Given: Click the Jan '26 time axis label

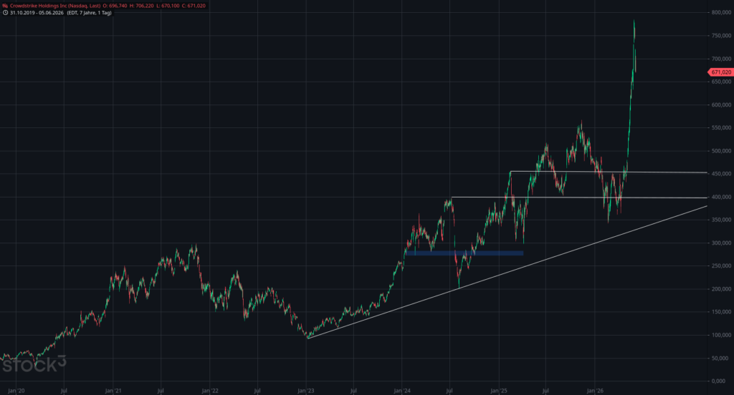Looking at the screenshot, I should [x=595, y=390].
